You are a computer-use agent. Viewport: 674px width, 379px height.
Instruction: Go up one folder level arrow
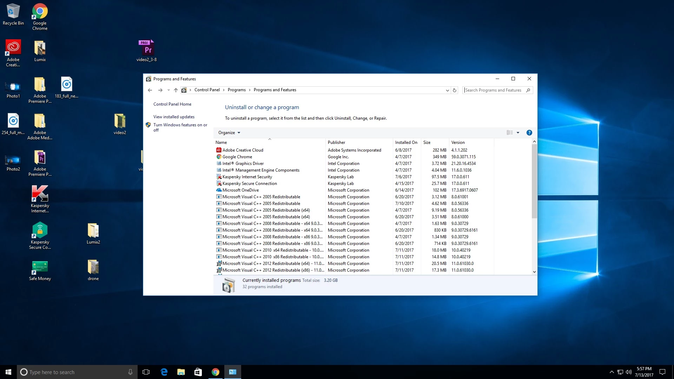click(176, 90)
